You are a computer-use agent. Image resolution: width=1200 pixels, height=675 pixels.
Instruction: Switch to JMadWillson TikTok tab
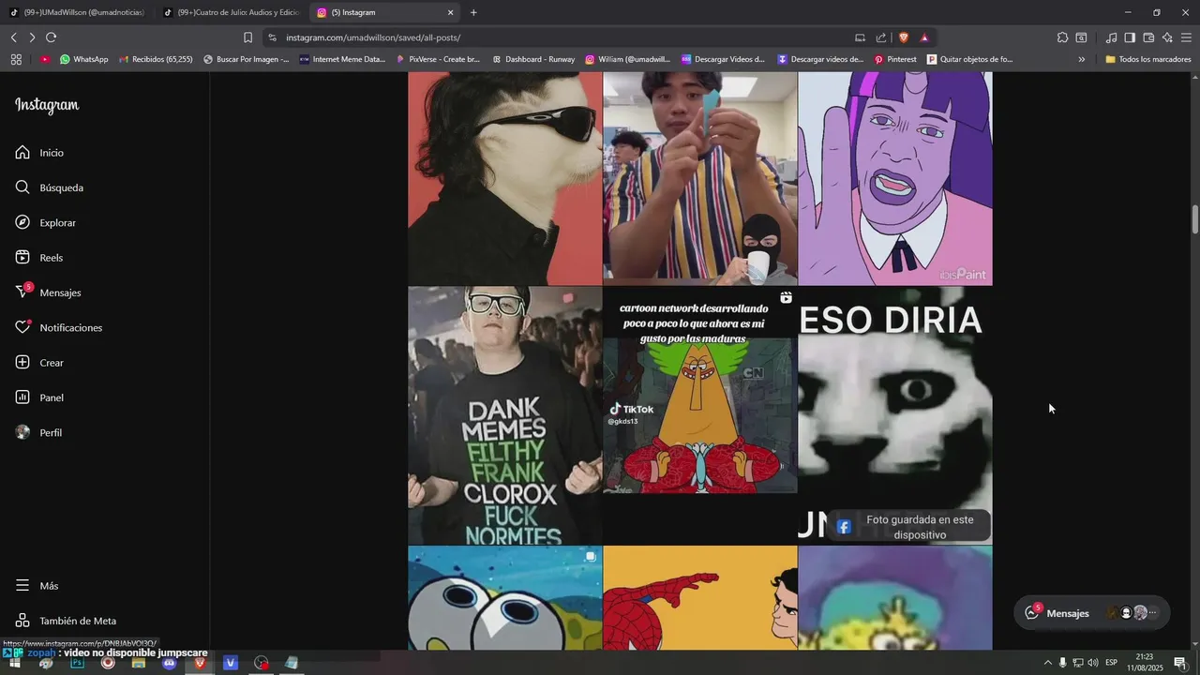pyautogui.click(x=77, y=12)
